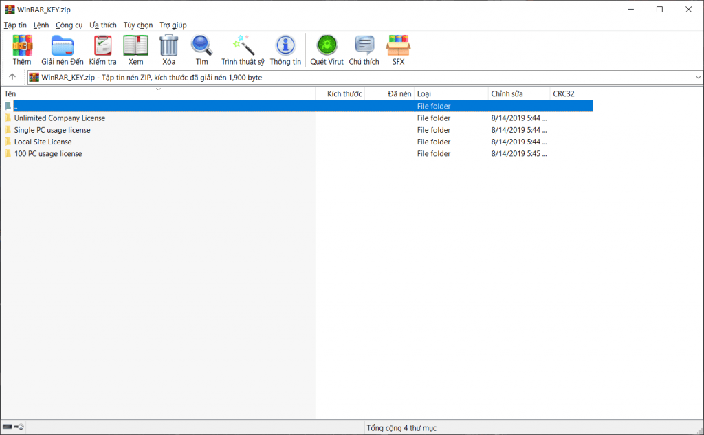Image resolution: width=704 pixels, height=435 pixels.
Task: Open the Chú thích comment icon
Action: pos(364,45)
